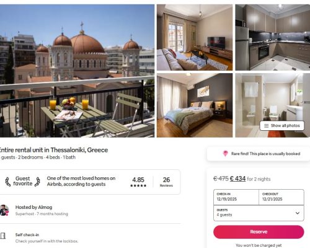Image resolution: width=310 pixels, height=248 pixels.
Task: Expand the guests dropdown chevron
Action: (298, 213)
